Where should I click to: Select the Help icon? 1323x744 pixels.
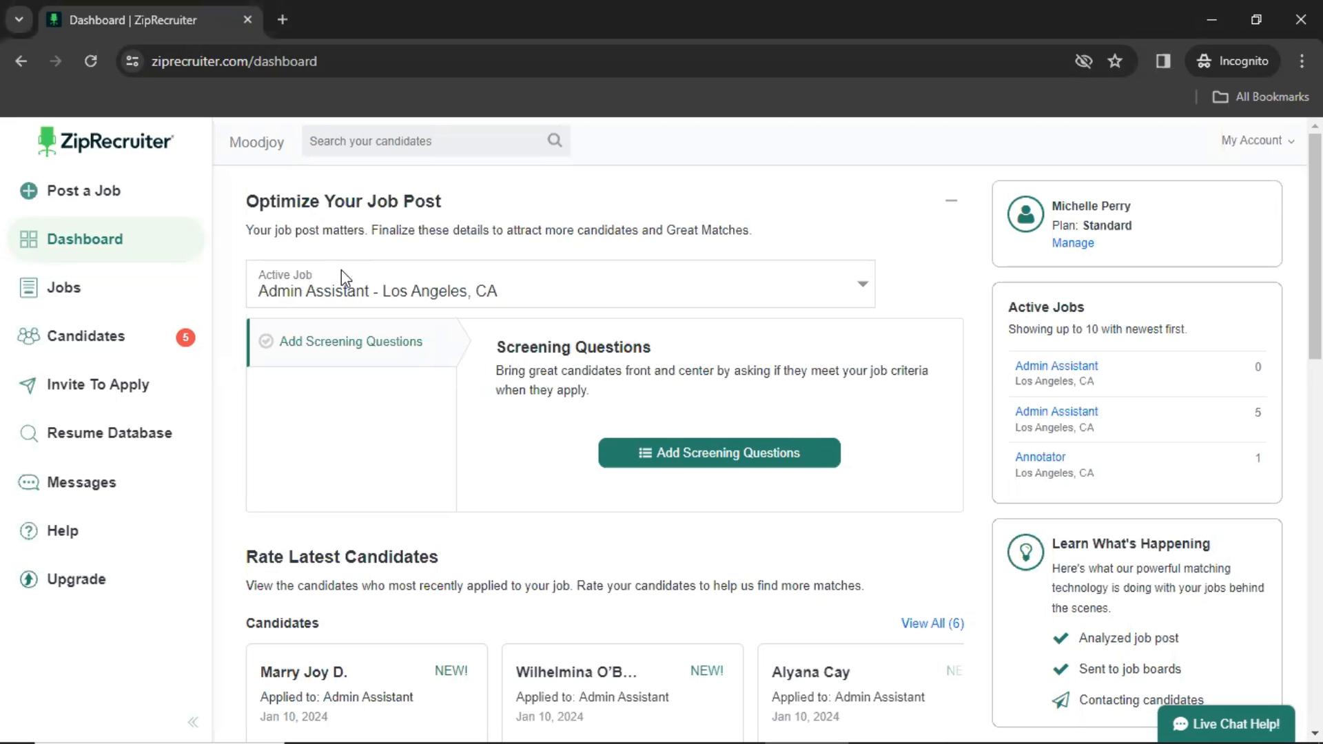[x=28, y=530]
